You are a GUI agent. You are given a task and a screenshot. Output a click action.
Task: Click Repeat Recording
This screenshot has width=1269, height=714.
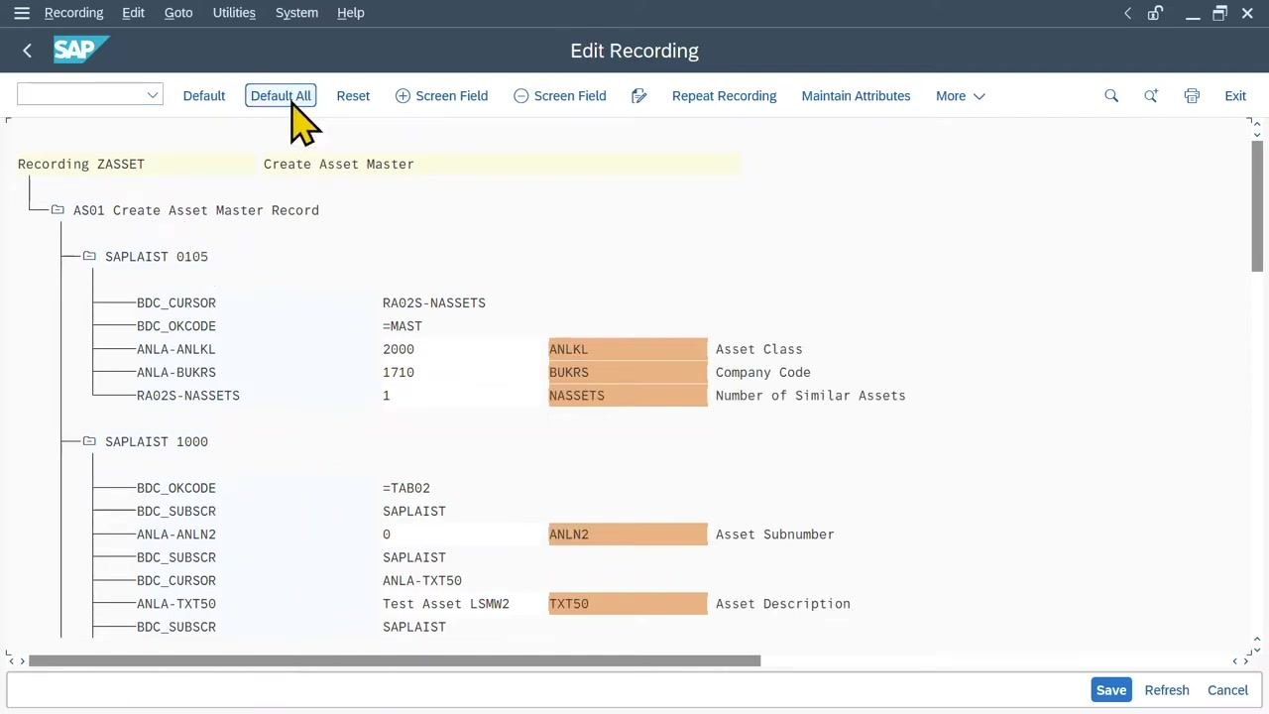click(724, 96)
